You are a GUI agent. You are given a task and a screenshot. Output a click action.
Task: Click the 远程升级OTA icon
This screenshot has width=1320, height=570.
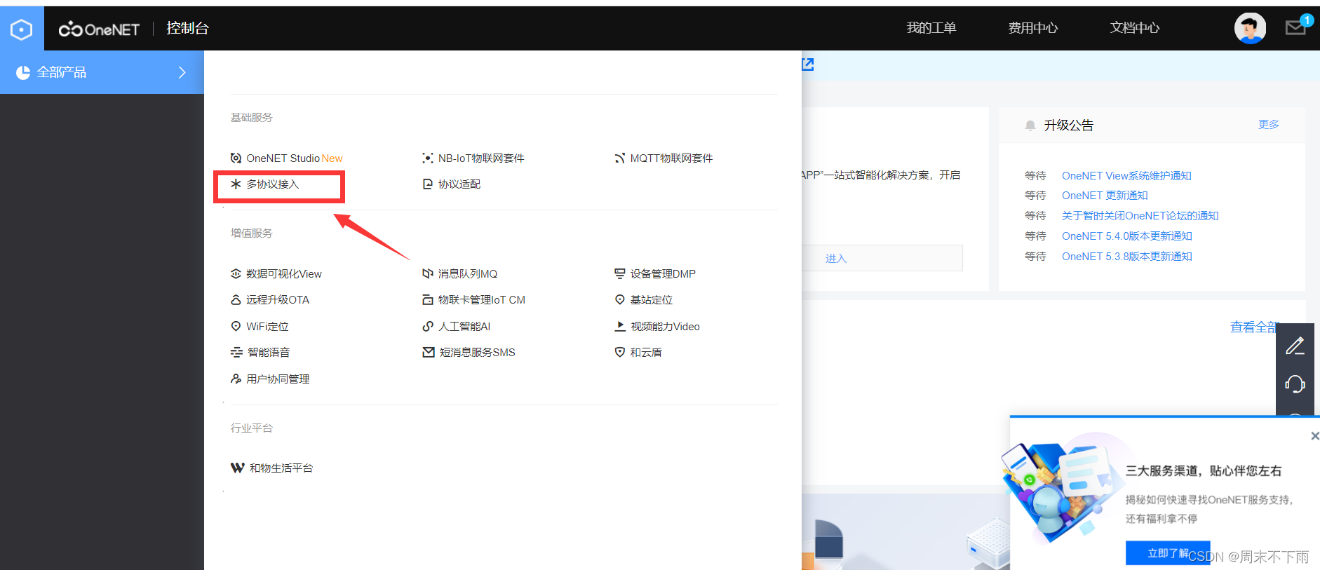pyautogui.click(x=236, y=300)
